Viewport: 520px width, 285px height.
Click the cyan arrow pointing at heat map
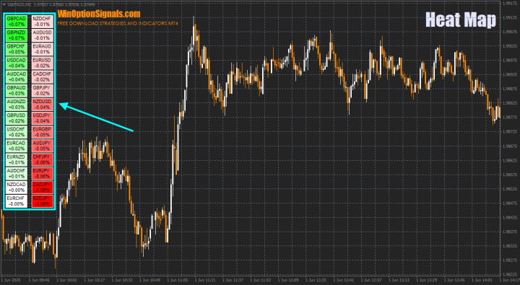coord(96,117)
